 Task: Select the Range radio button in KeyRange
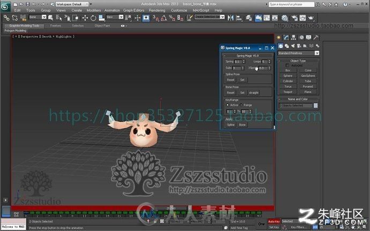[x=241, y=105]
